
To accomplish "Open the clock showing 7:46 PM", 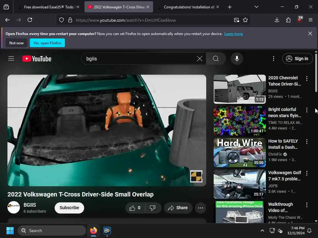I will (x=296, y=231).
